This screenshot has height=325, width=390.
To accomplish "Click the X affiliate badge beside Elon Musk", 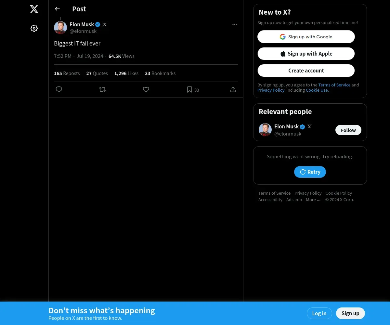I will click(x=105, y=24).
